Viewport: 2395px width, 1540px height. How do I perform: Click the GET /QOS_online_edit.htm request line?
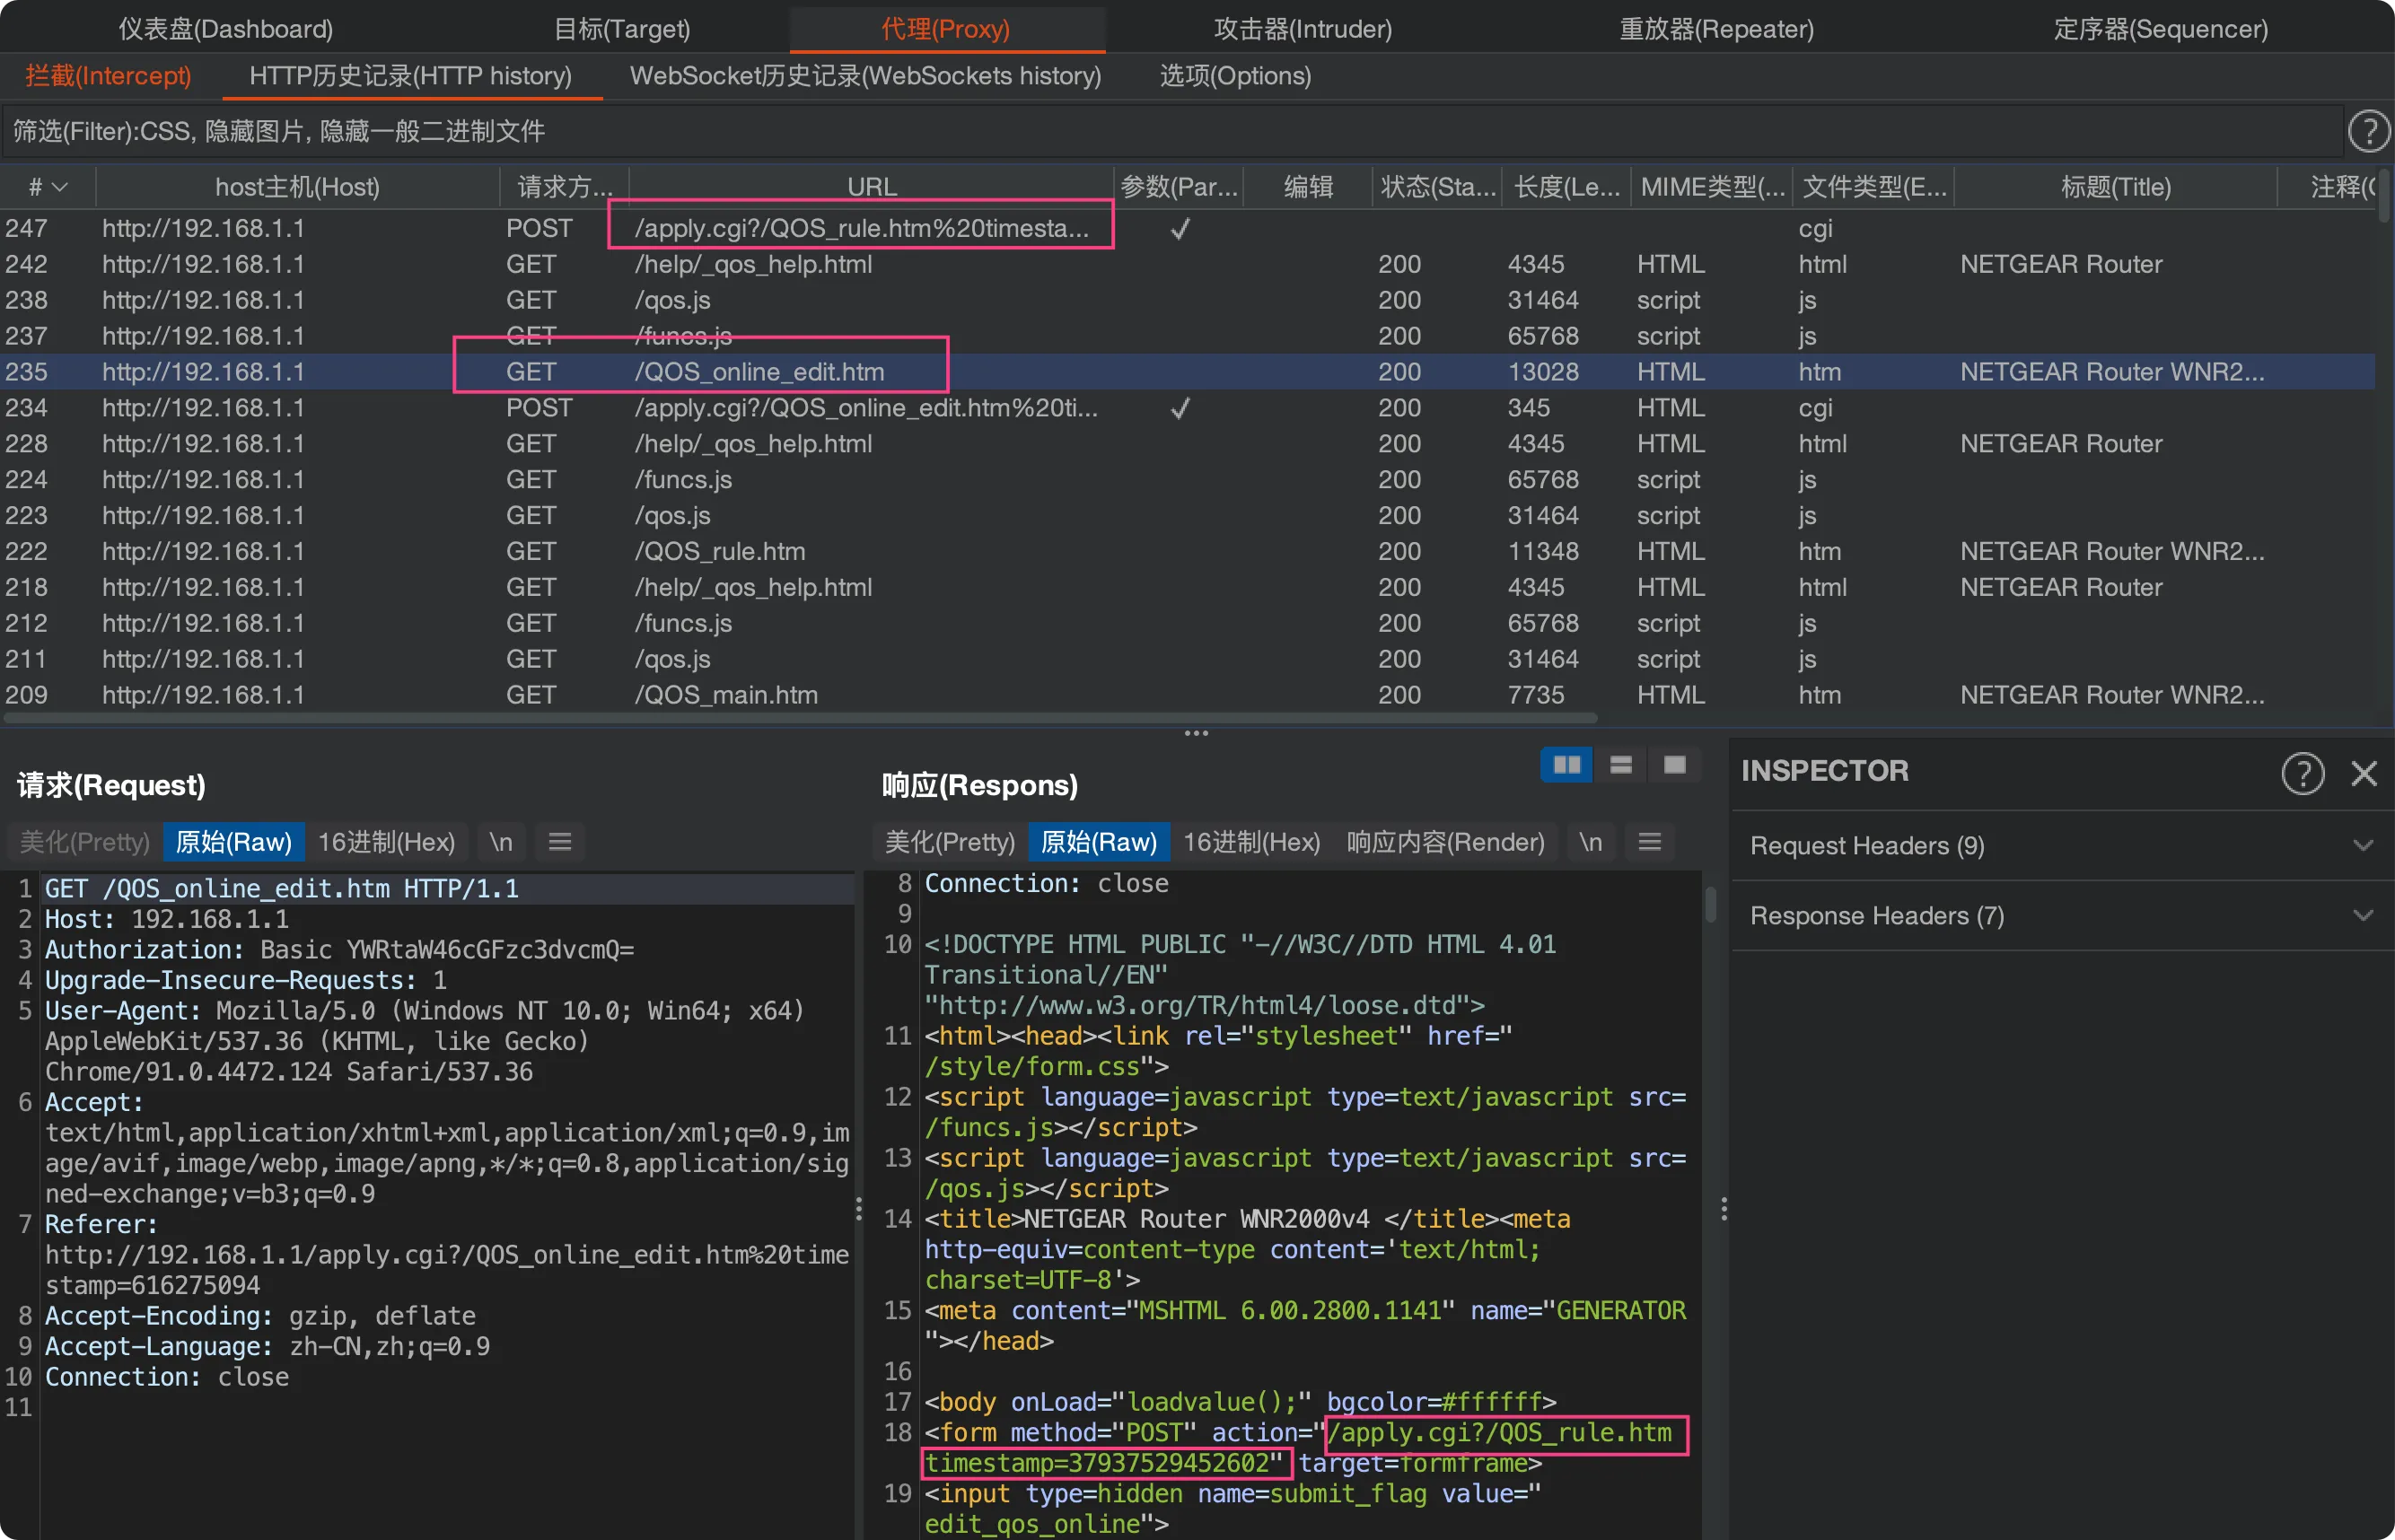pos(282,889)
